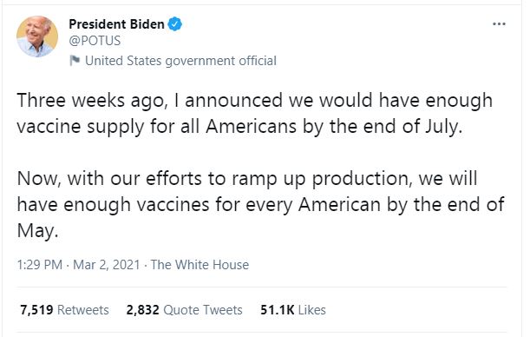Click the tweet paragraph starting Now, with

click(x=260, y=205)
